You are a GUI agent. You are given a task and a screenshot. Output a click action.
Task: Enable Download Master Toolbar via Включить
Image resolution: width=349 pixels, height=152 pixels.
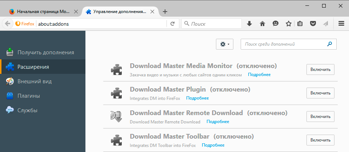320,140
